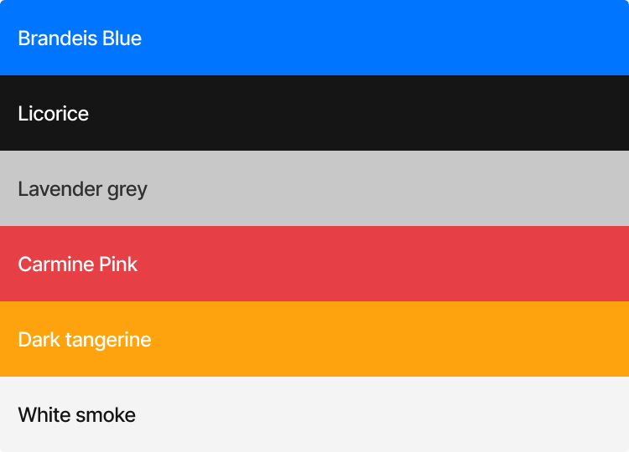The width and height of the screenshot is (629, 452).
Task: Click the "Dark tangerine" text label
Action: [85, 341]
